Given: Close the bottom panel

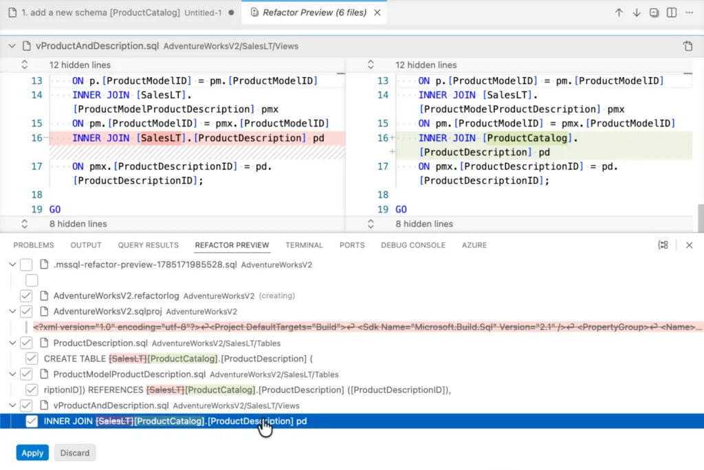Looking at the screenshot, I should click(x=689, y=245).
